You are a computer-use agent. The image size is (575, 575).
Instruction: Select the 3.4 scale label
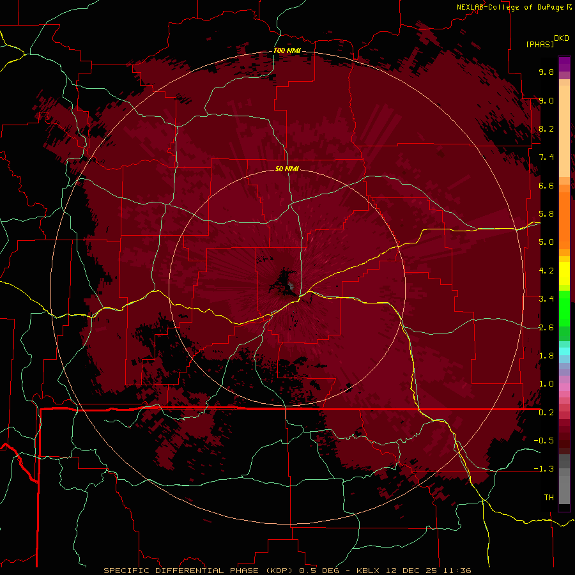546,299
